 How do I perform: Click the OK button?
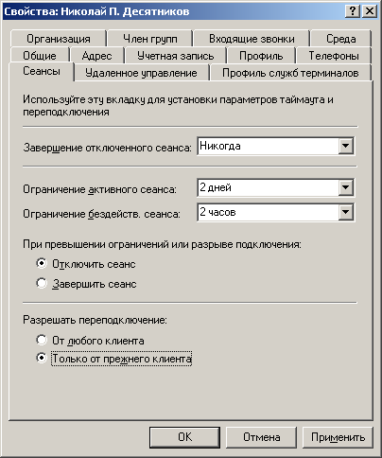tap(184, 437)
